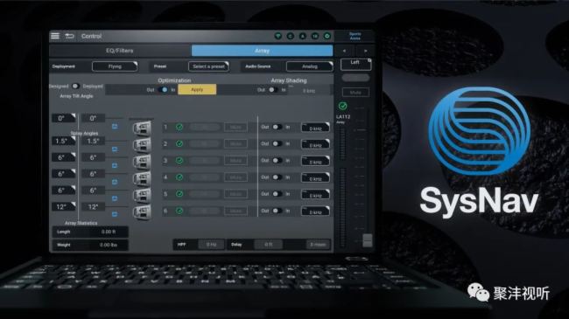Click the left navigation arrow next to Array tab
Screen dimensions: 569x319
point(344,51)
